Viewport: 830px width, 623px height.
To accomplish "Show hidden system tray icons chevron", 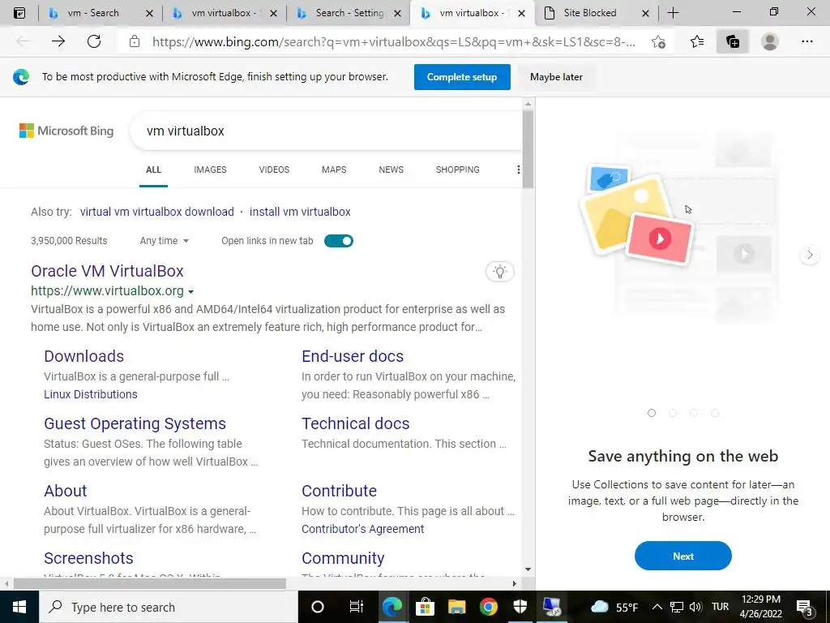I will click(657, 607).
